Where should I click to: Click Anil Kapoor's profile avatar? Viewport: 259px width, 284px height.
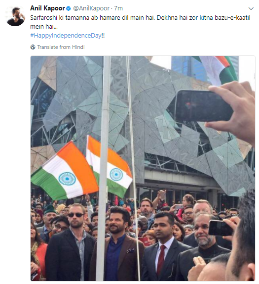pos(15,16)
